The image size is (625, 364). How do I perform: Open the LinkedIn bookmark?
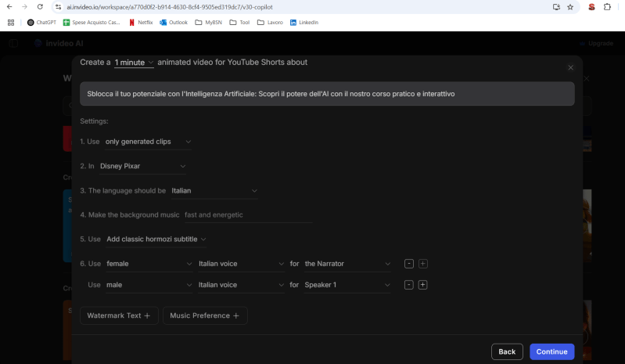click(x=304, y=23)
